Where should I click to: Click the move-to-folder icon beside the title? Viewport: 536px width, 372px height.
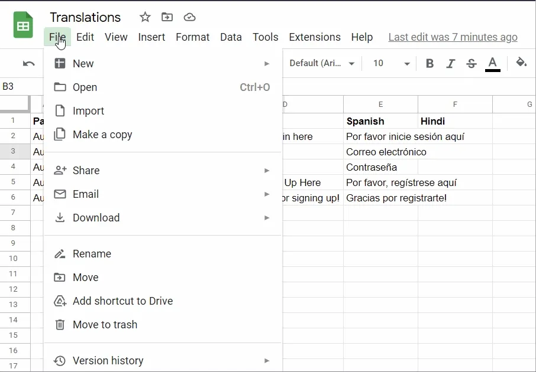(167, 17)
